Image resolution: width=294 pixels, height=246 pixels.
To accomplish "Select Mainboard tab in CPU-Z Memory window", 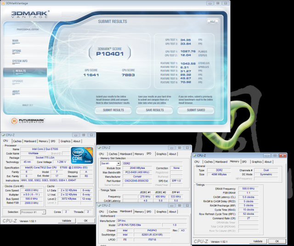I will click(221, 162).
